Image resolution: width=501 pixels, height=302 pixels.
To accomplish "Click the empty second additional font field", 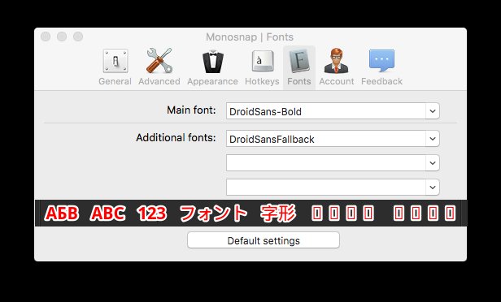I will point(326,163).
